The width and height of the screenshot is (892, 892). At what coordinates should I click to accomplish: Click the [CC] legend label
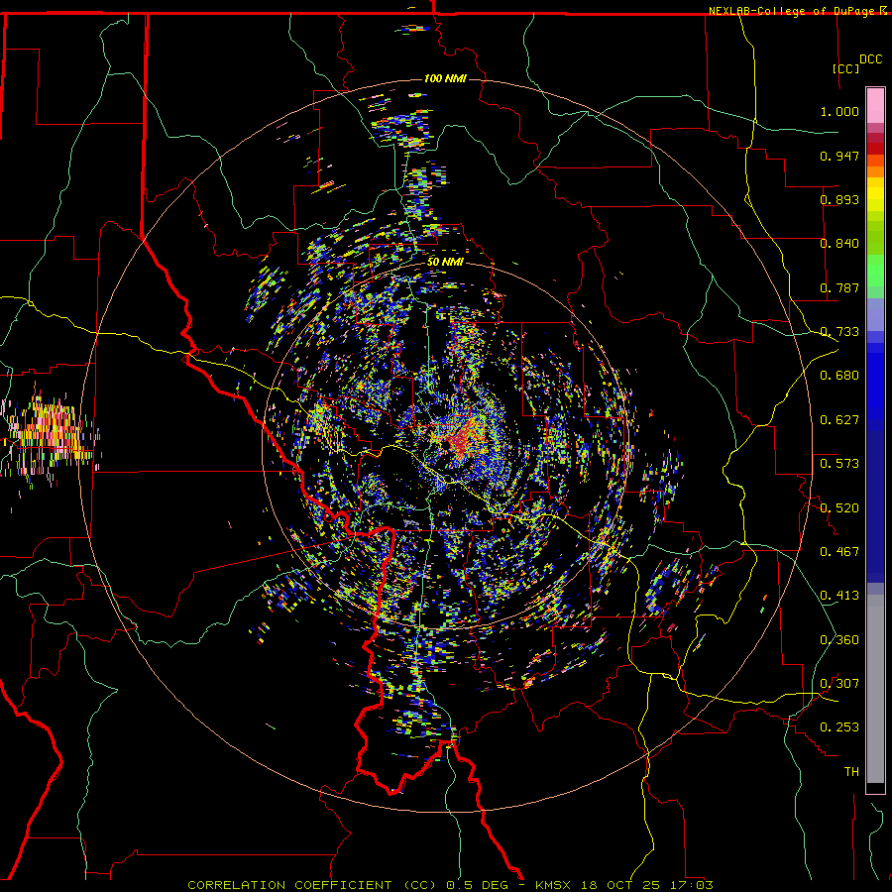click(845, 68)
